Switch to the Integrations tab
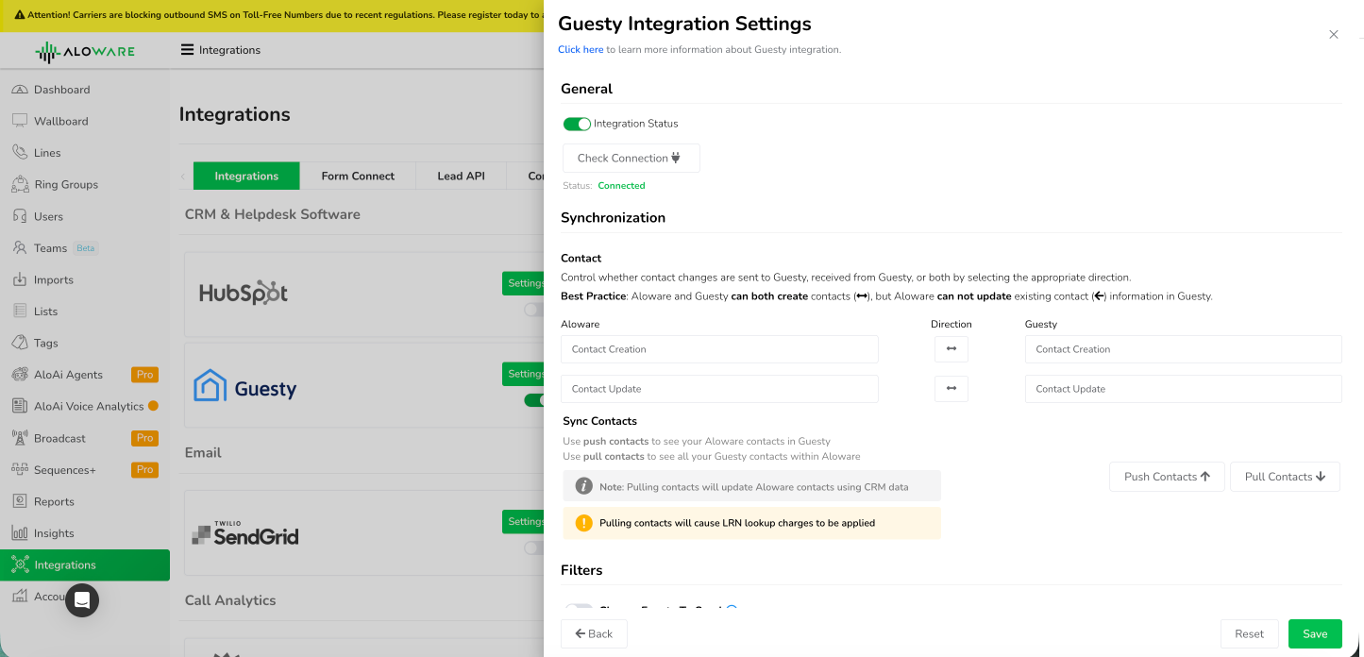Viewport: 1364px width, 657px height. [x=246, y=176]
